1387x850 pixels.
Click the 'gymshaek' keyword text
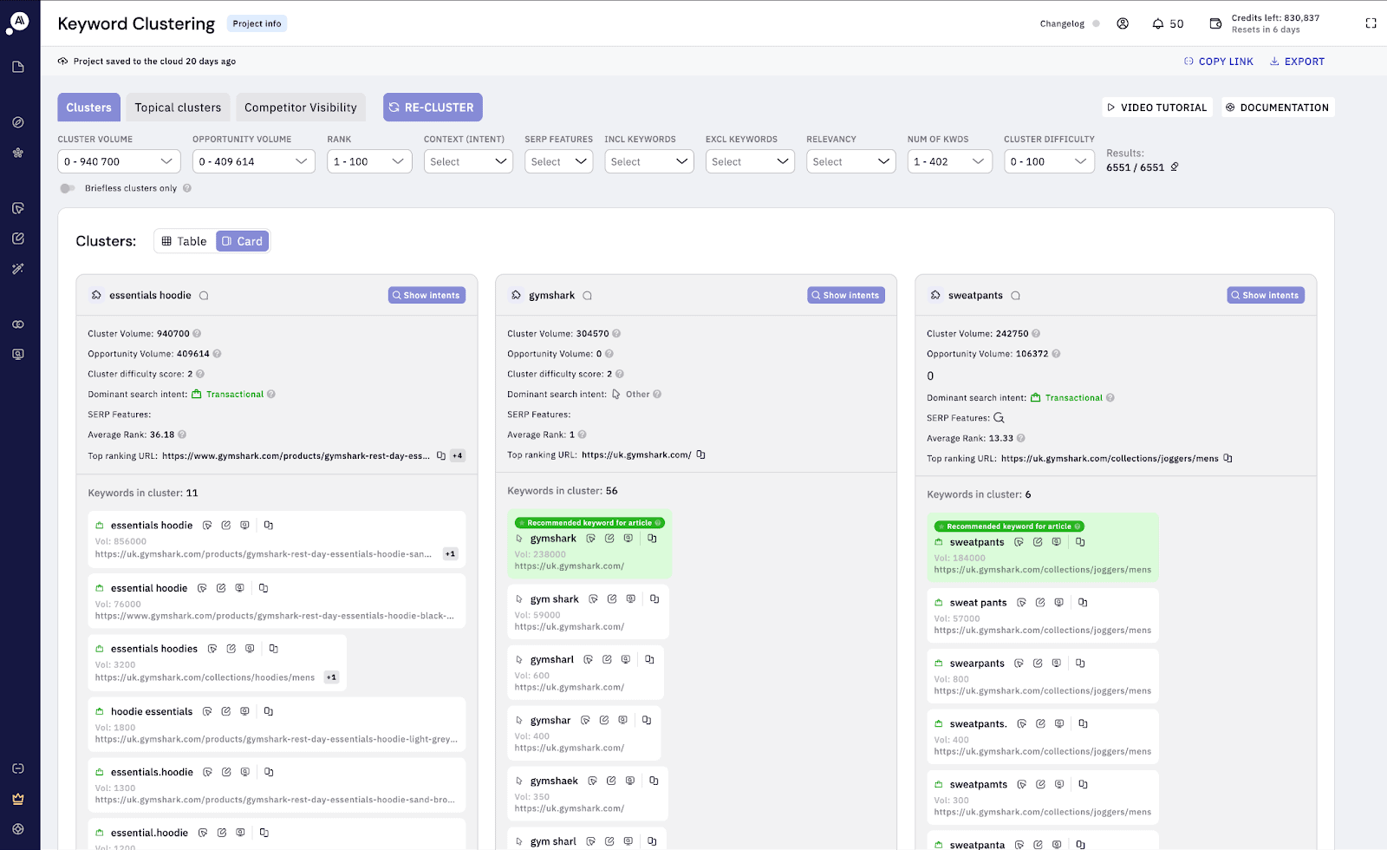point(554,781)
